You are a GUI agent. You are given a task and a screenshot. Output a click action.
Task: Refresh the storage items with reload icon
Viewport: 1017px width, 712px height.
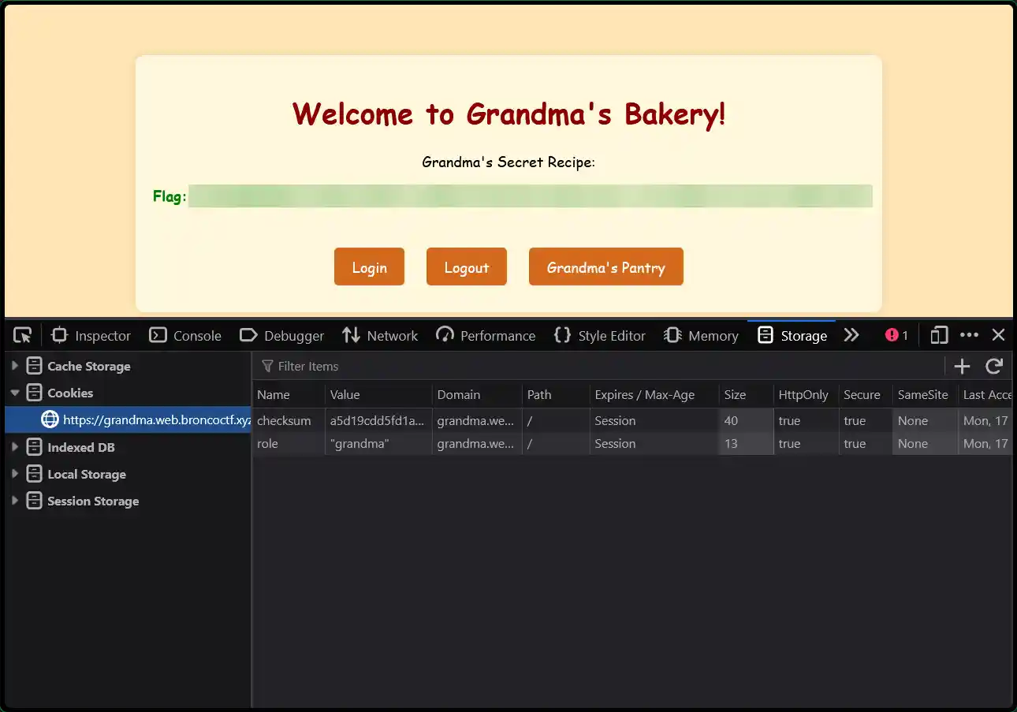pyautogui.click(x=994, y=366)
